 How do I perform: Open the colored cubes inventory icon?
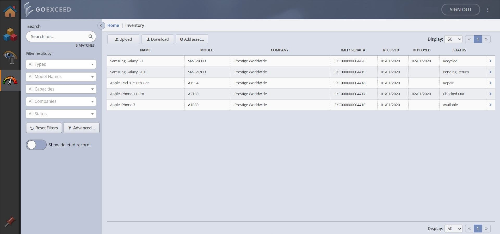tap(10, 35)
